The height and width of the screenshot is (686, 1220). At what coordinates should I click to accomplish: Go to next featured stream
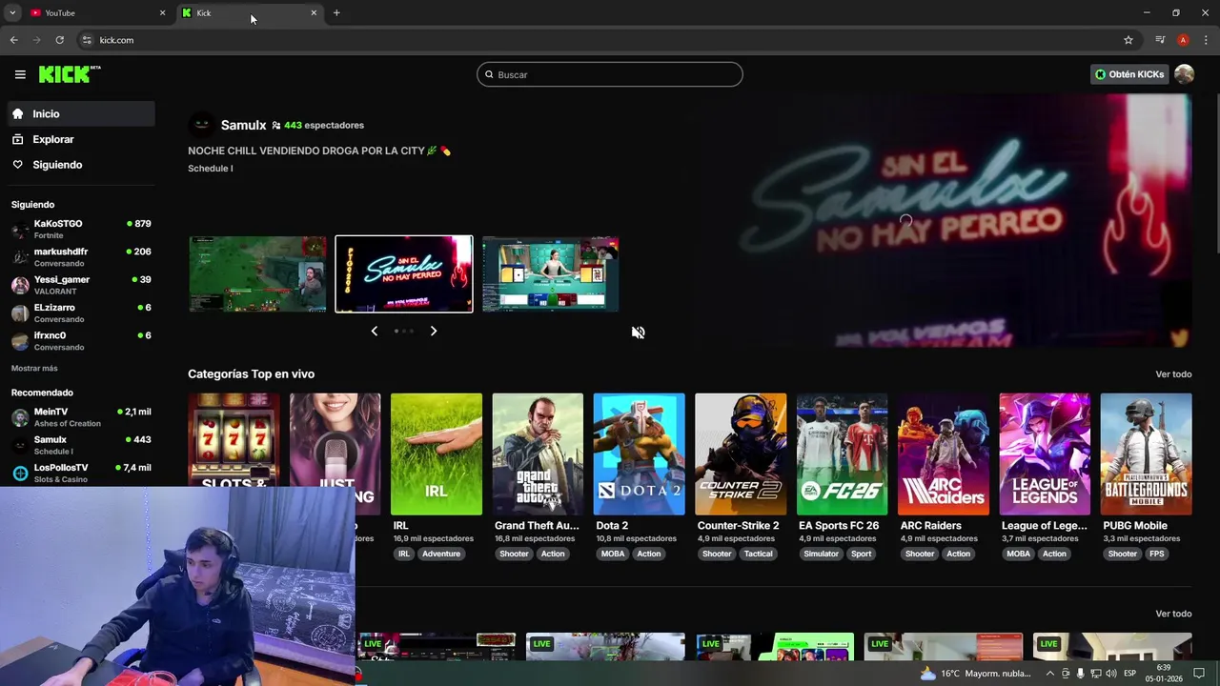click(433, 331)
